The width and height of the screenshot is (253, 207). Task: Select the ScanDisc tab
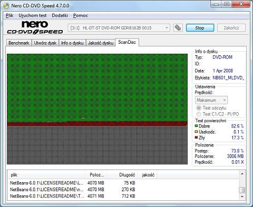(127, 42)
